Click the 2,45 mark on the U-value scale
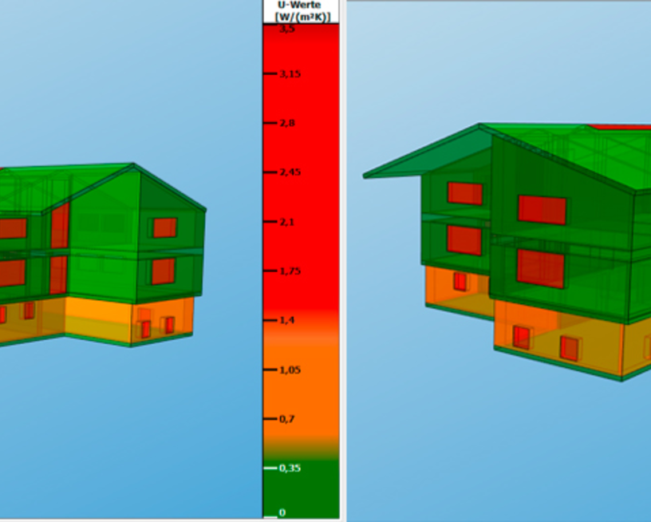The height and width of the screenshot is (522, 651). (290, 172)
